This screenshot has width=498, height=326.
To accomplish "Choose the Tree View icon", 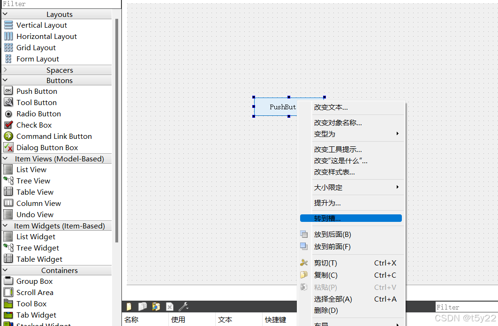I will point(8,181).
